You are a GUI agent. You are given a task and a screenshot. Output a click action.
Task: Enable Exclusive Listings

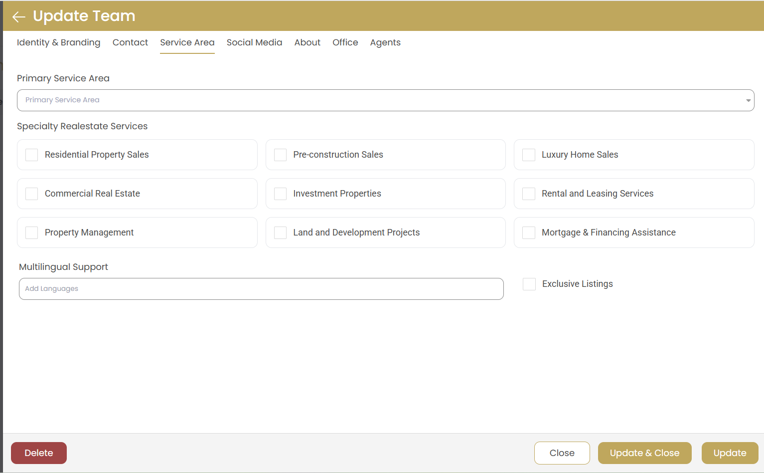pyautogui.click(x=529, y=283)
